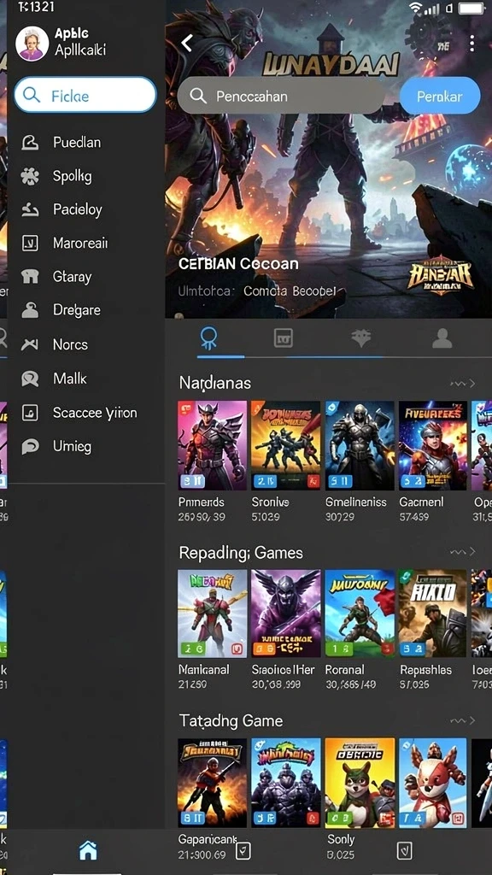Click the Comcia Becopel banner subtitle
The width and height of the screenshot is (492, 875).
point(290,291)
